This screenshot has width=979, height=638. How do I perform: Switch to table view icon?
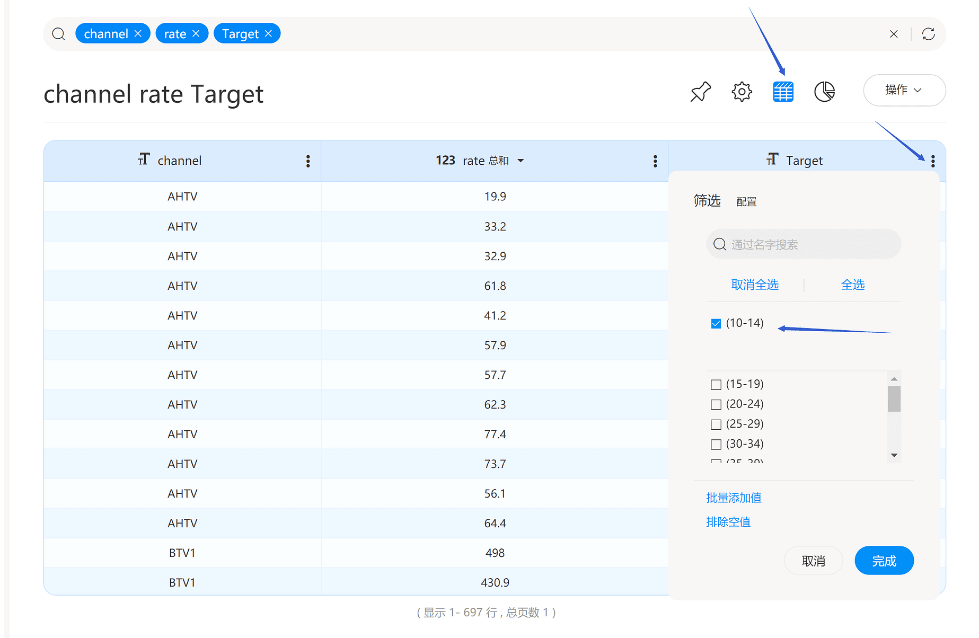[x=783, y=92]
